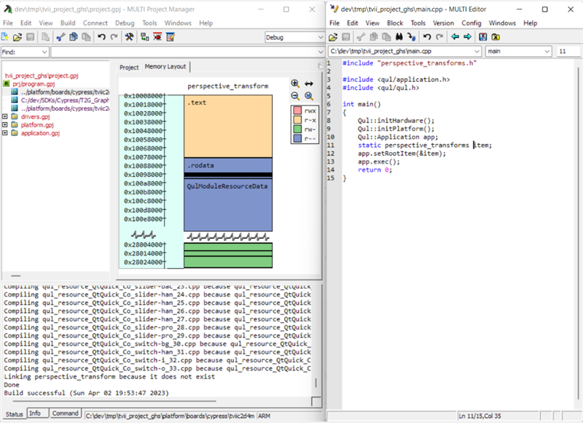
Task: Click the orange r-x legend swatch
Action: point(298,120)
